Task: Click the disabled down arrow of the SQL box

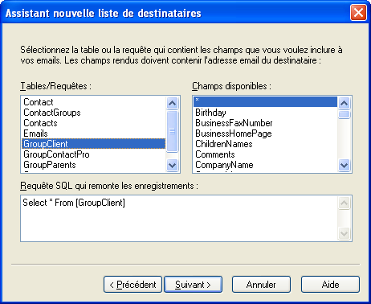Action: point(344,234)
